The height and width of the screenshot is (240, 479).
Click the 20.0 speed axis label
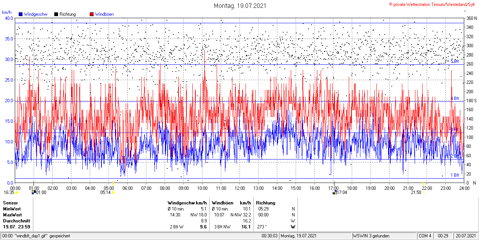pos(9,100)
